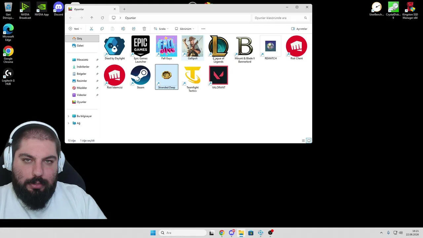Select the Stranded Deep shortcut

pos(167,77)
